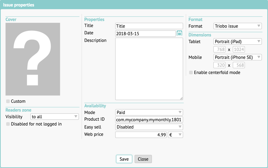Viewport: 268px width, 168px height.
Task: Click the Web price field 4.99
Action: (141, 135)
